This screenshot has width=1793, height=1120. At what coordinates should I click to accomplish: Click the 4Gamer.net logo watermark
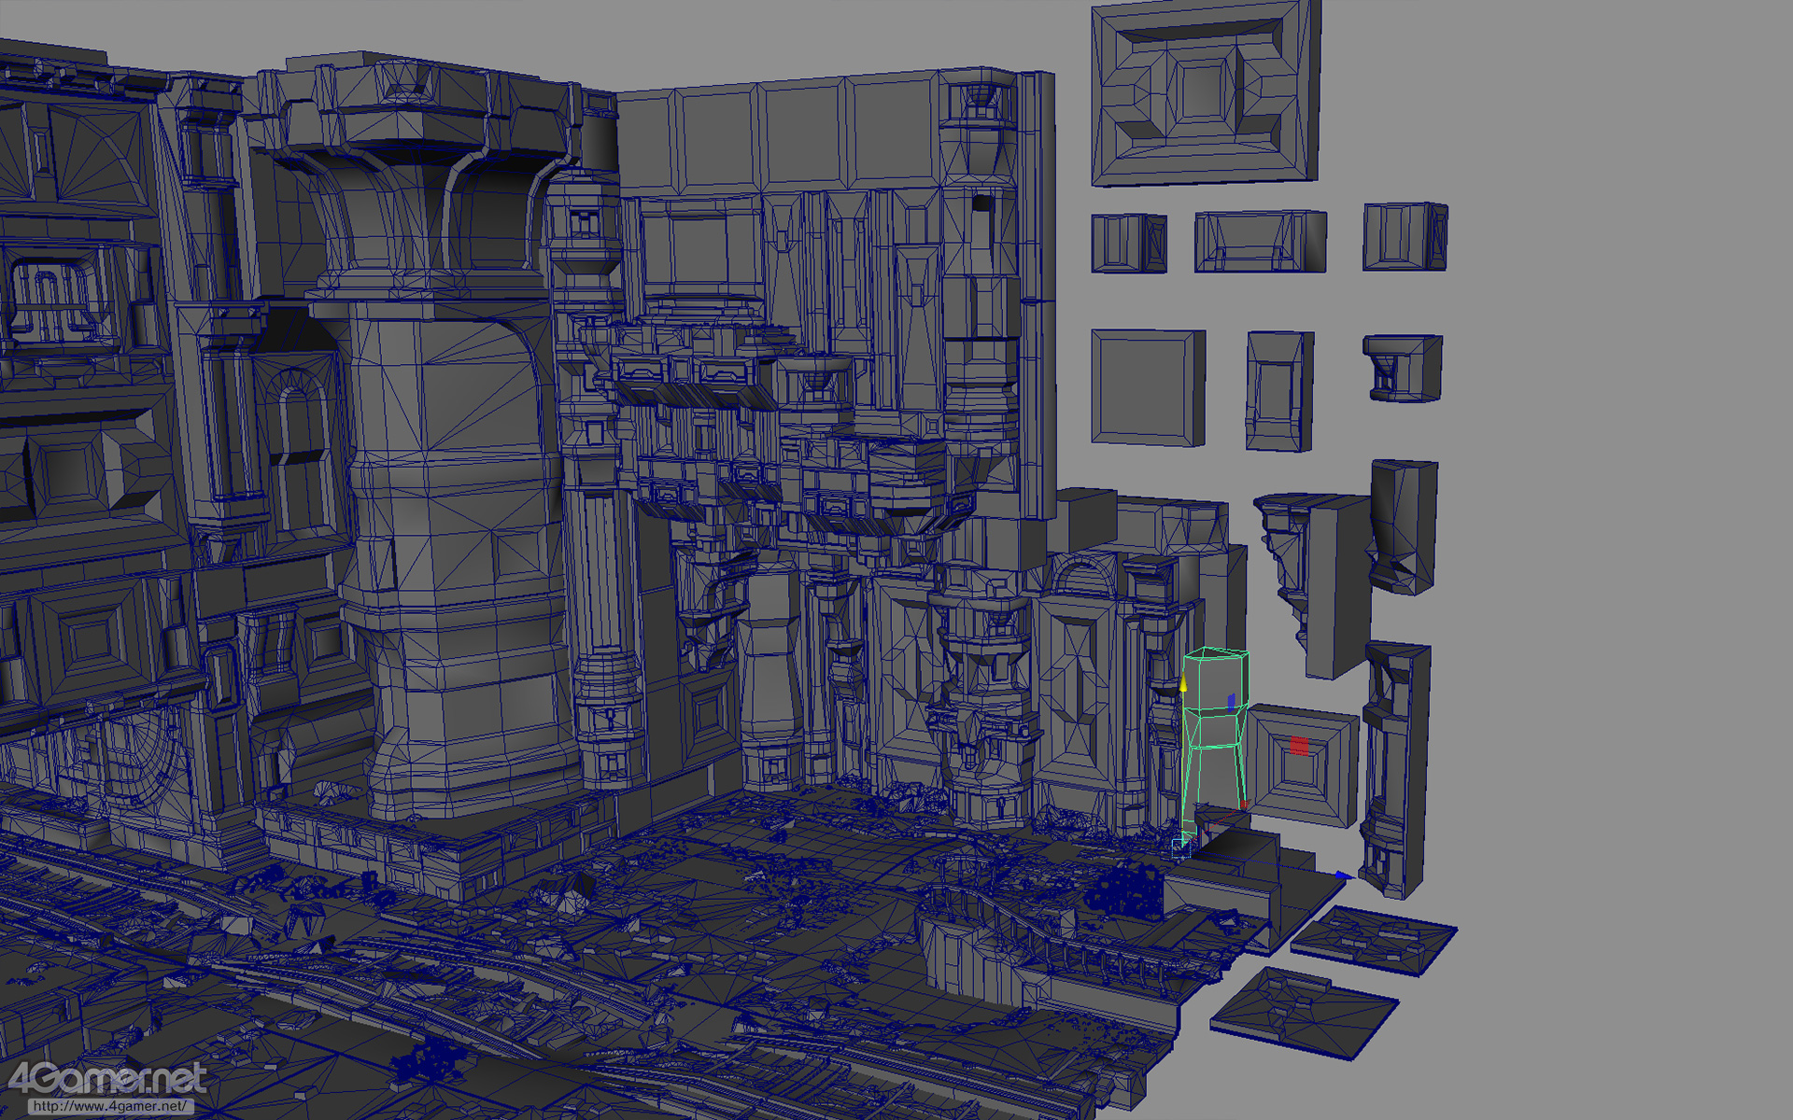[105, 1080]
